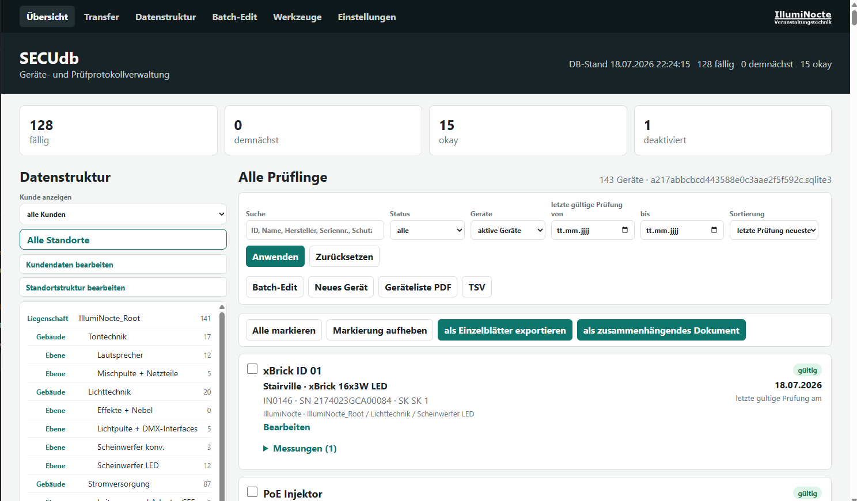
Task: Open calendar picker in 'von' date field
Action: [x=625, y=230]
